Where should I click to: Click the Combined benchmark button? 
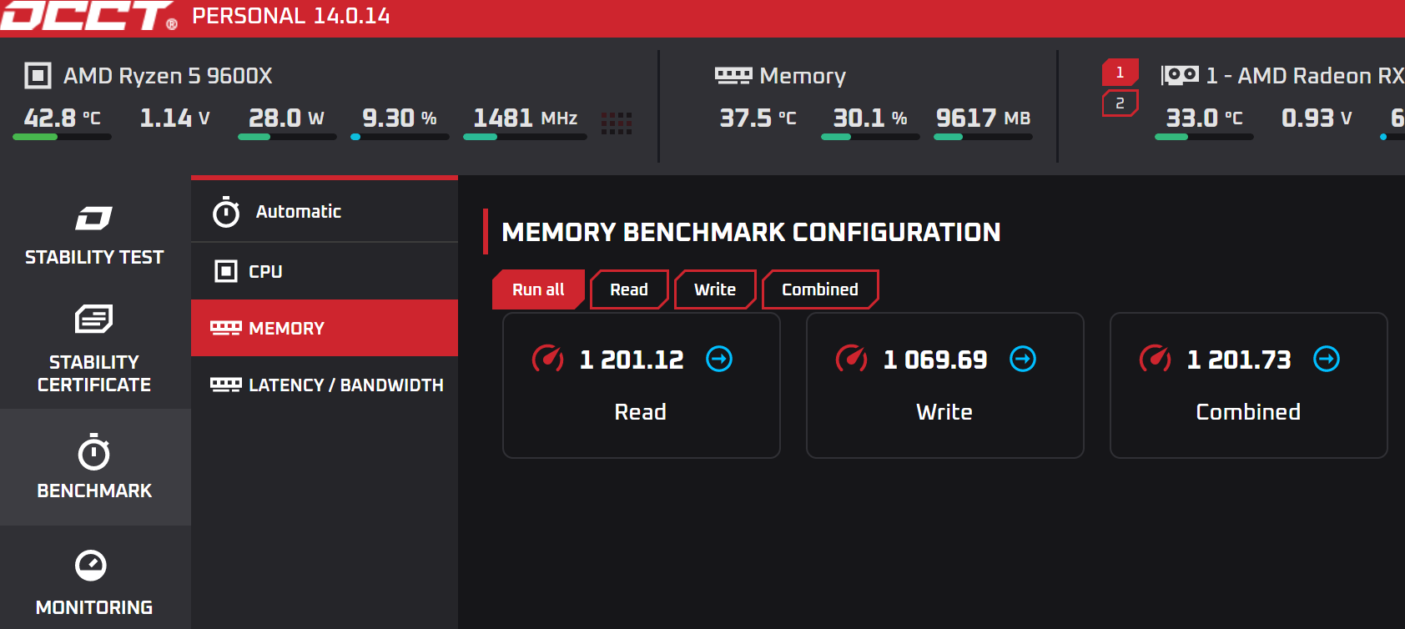pos(820,289)
